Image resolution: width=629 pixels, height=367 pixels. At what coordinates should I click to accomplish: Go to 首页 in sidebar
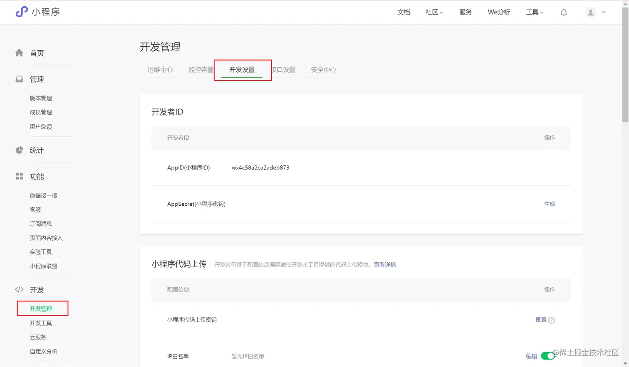[37, 53]
